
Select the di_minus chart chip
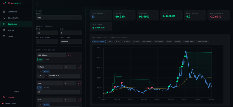[127, 41]
